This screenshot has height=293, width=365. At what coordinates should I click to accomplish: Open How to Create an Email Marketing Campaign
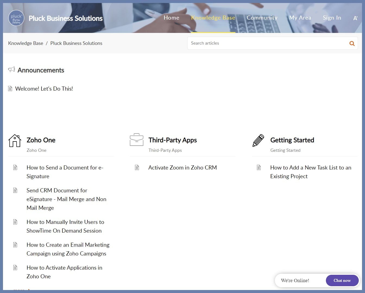68,249
